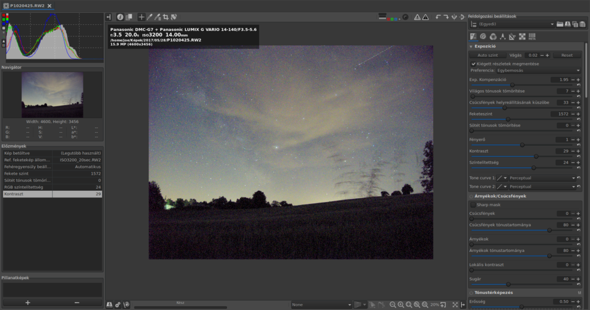
Task: Toggle fullscreen mode icon
Action: point(455,304)
